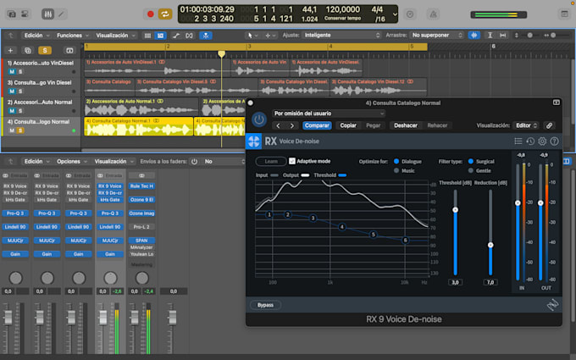Click the Library icon in the control bar
Image resolution: width=576 pixels, height=360 pixels.
(11, 14)
